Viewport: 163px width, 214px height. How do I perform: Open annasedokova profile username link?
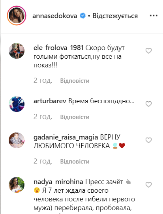[x=54, y=16]
